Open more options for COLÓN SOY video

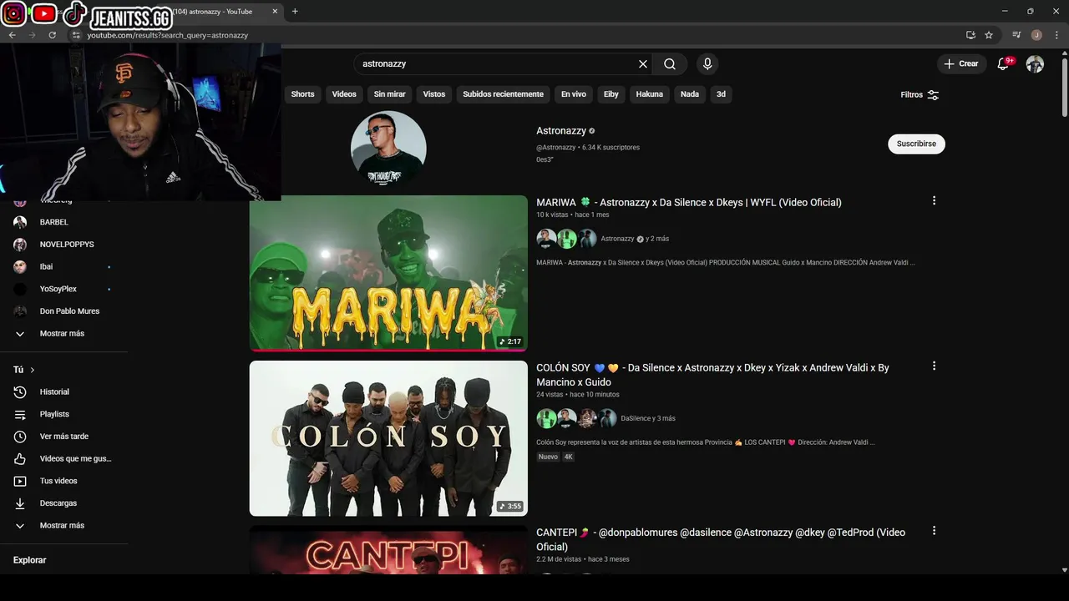934,366
